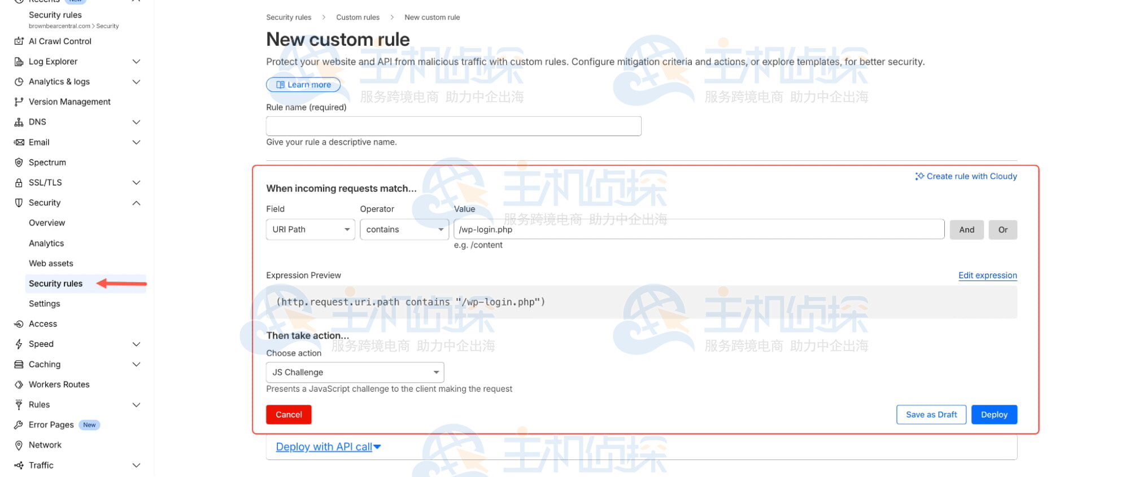Open the Field dropdown showing URI Path
Viewport: 1129px width, 477px height.
tap(311, 230)
